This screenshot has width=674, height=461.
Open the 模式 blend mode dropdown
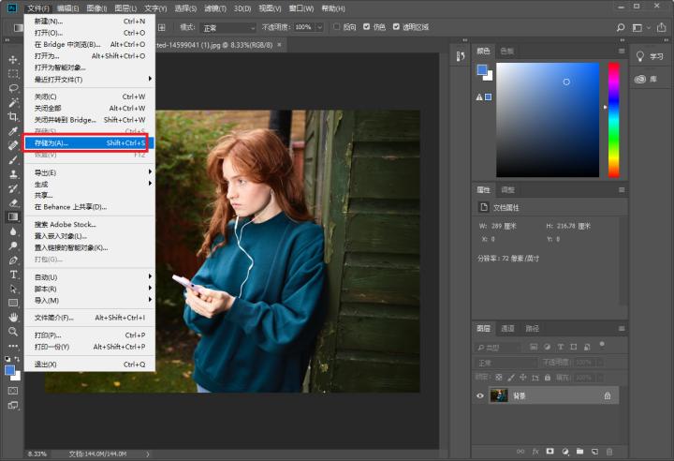227,28
